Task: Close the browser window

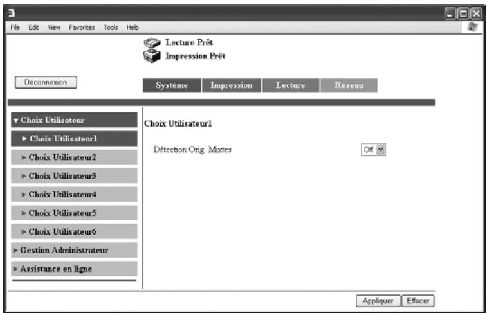Action: tap(476, 13)
